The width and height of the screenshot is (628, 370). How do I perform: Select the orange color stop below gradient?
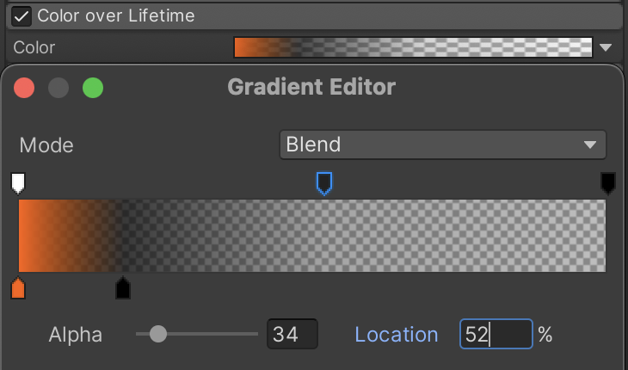coord(18,288)
